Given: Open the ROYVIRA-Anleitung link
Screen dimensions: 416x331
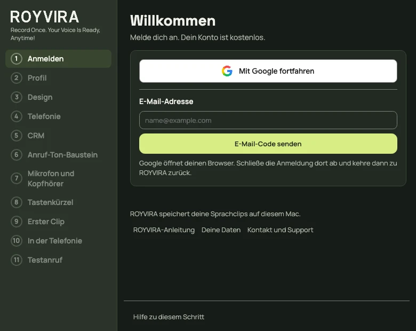Looking at the screenshot, I should pyautogui.click(x=164, y=230).
